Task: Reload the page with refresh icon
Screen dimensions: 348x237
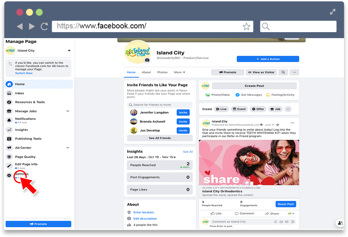Action: 45,27
